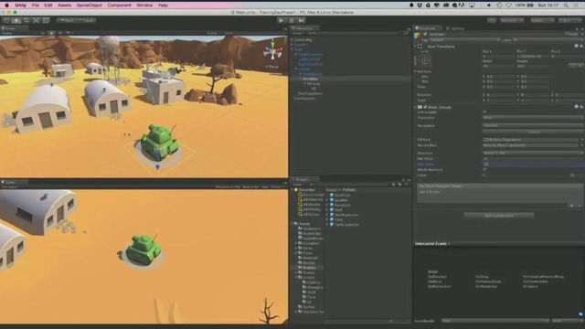The image size is (585, 329).
Task: Open the Layers dropdown in the toolbar
Action: tap(542, 20)
